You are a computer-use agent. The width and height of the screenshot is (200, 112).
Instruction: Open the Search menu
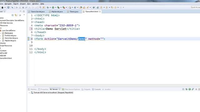pyautogui.click(x=16, y=4)
